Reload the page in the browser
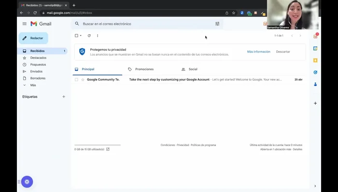 click(x=35, y=13)
